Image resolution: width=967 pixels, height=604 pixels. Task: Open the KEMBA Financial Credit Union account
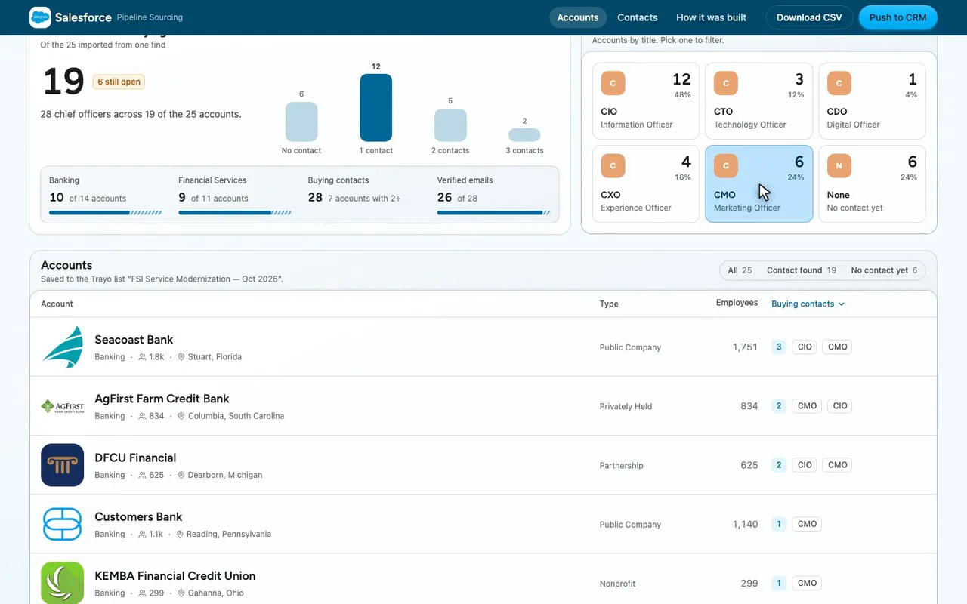[175, 575]
